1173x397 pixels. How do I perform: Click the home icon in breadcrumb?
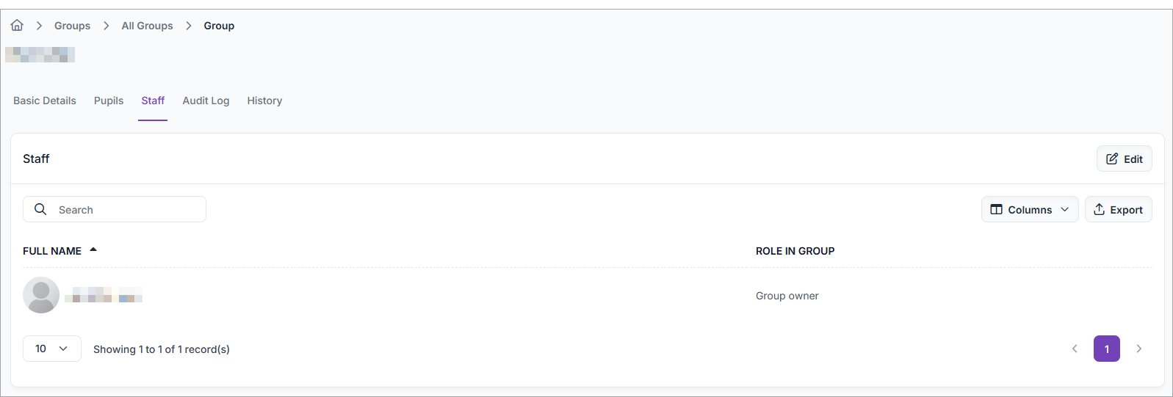[17, 26]
